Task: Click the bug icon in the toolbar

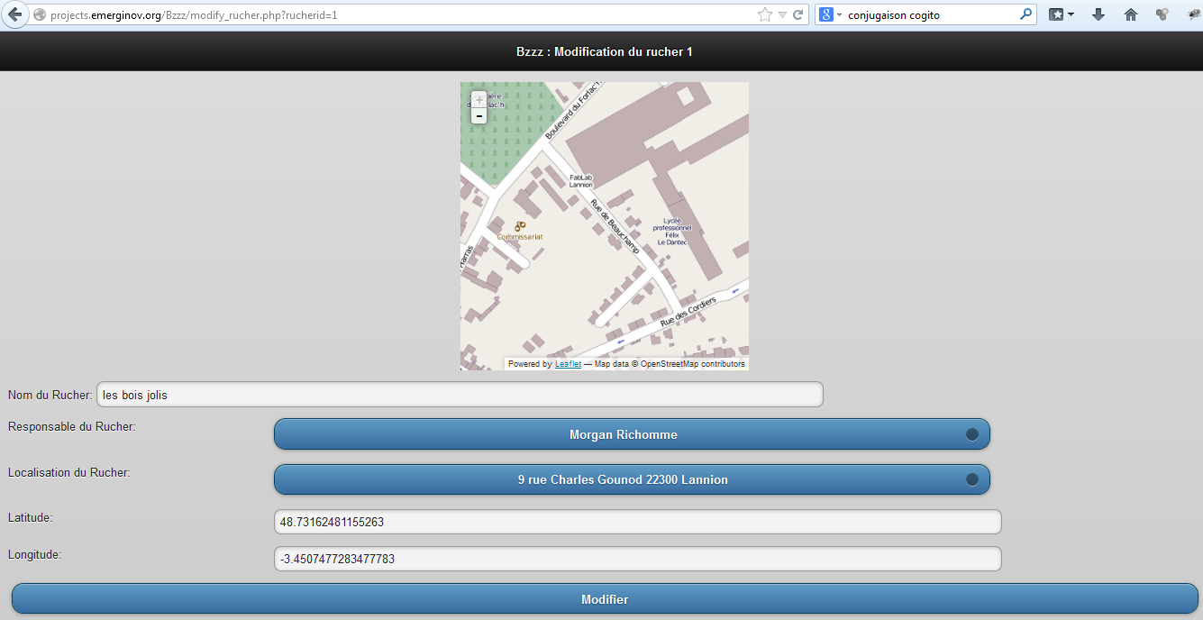Action: (1193, 14)
